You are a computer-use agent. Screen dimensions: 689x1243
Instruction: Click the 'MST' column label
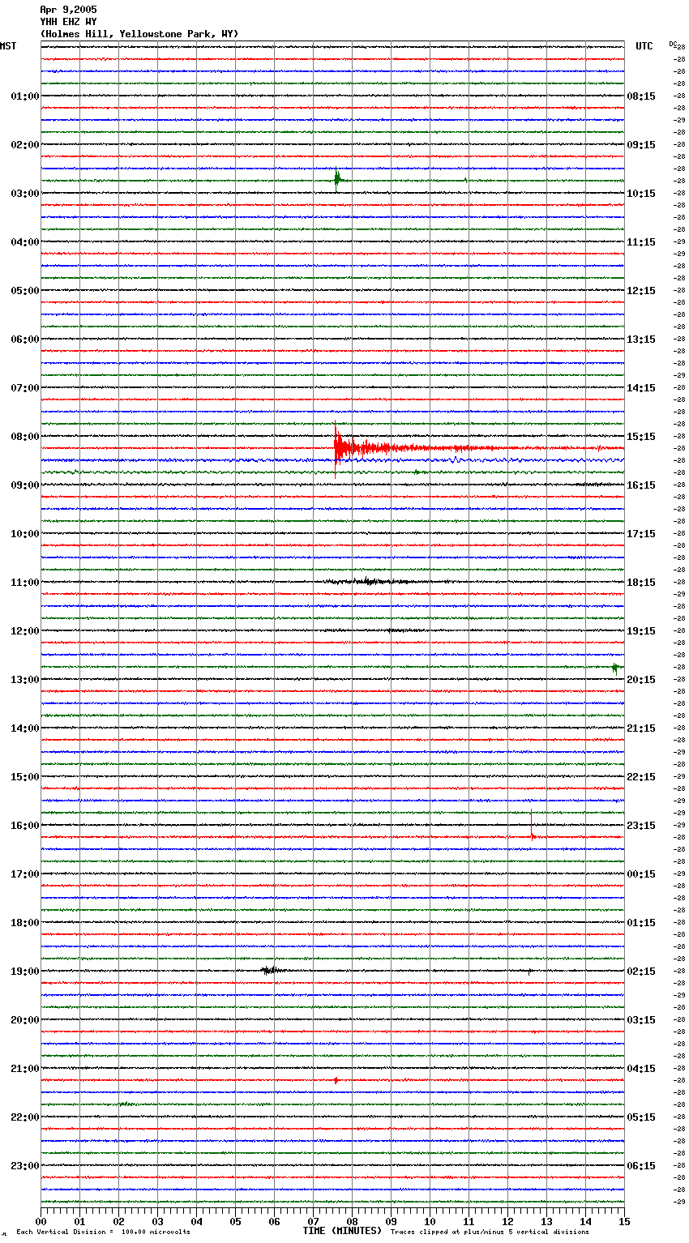[x=8, y=46]
